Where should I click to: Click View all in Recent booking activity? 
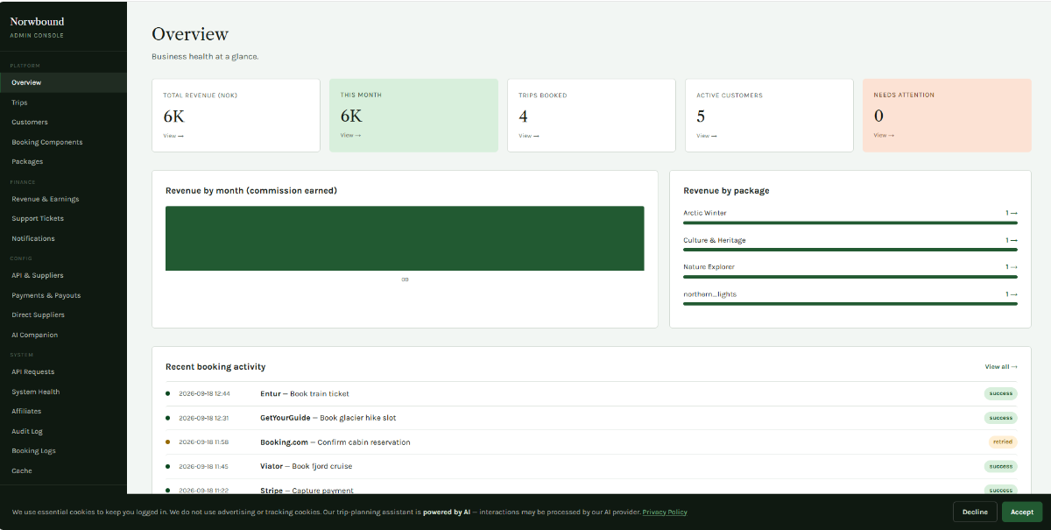point(1001,367)
